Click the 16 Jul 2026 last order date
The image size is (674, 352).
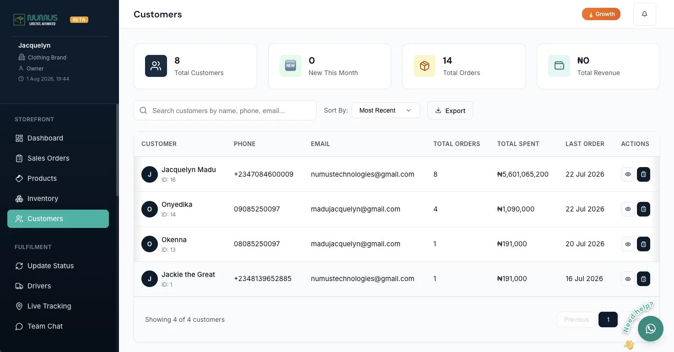tap(584, 279)
